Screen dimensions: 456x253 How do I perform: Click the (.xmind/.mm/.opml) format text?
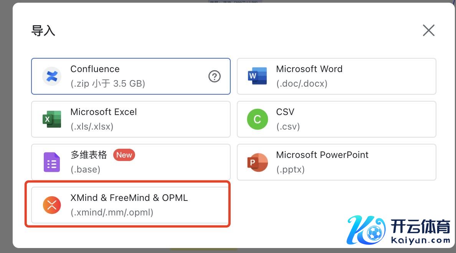[x=112, y=212]
